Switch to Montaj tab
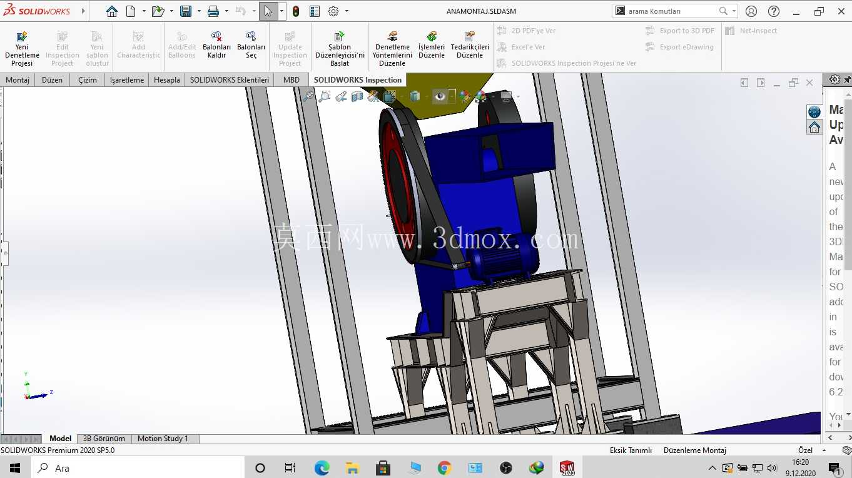 click(x=18, y=79)
